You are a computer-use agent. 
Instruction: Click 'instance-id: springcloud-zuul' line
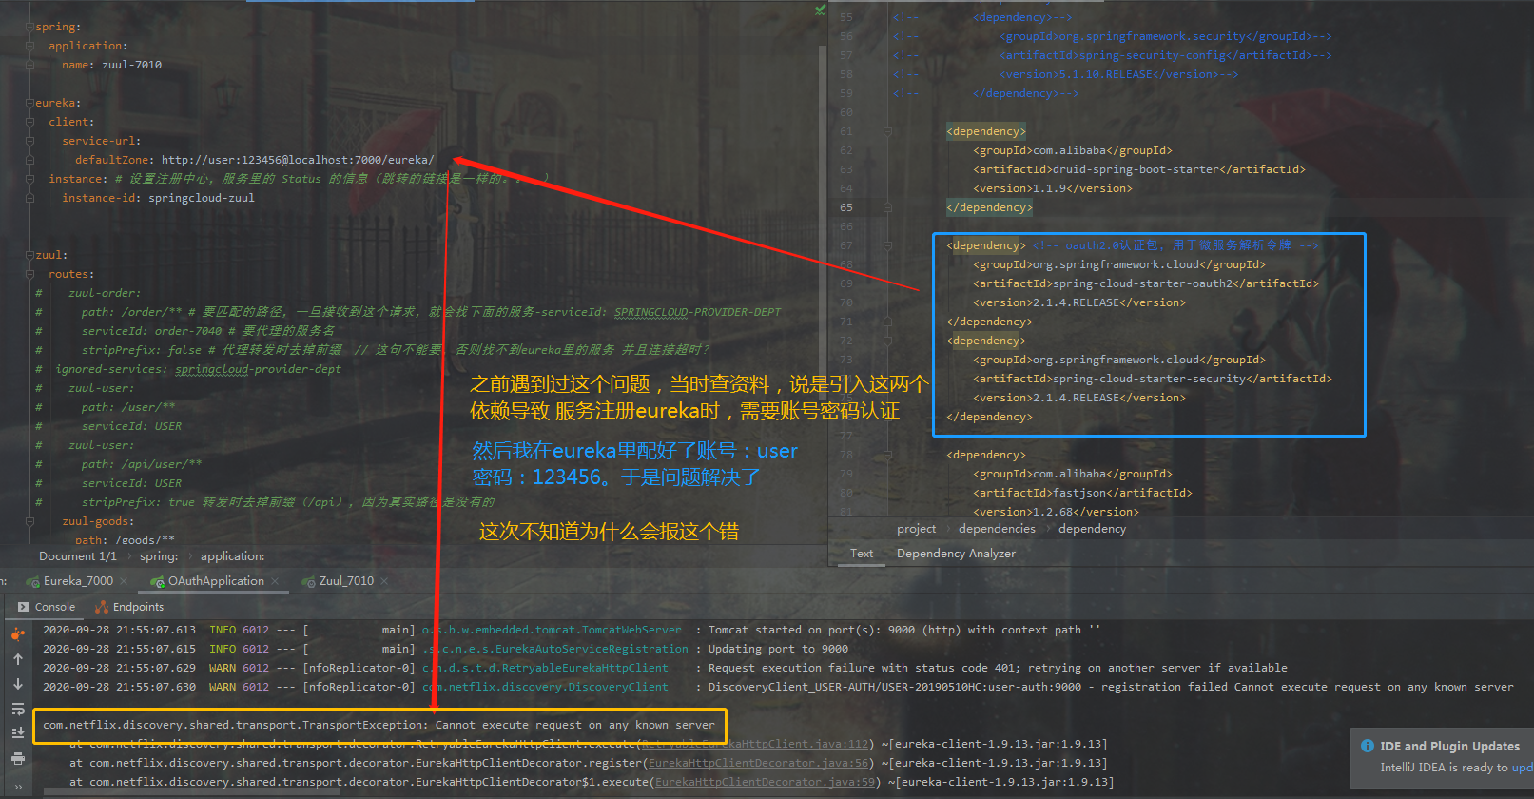(x=158, y=198)
